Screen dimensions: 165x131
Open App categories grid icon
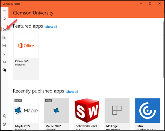pos(4,45)
